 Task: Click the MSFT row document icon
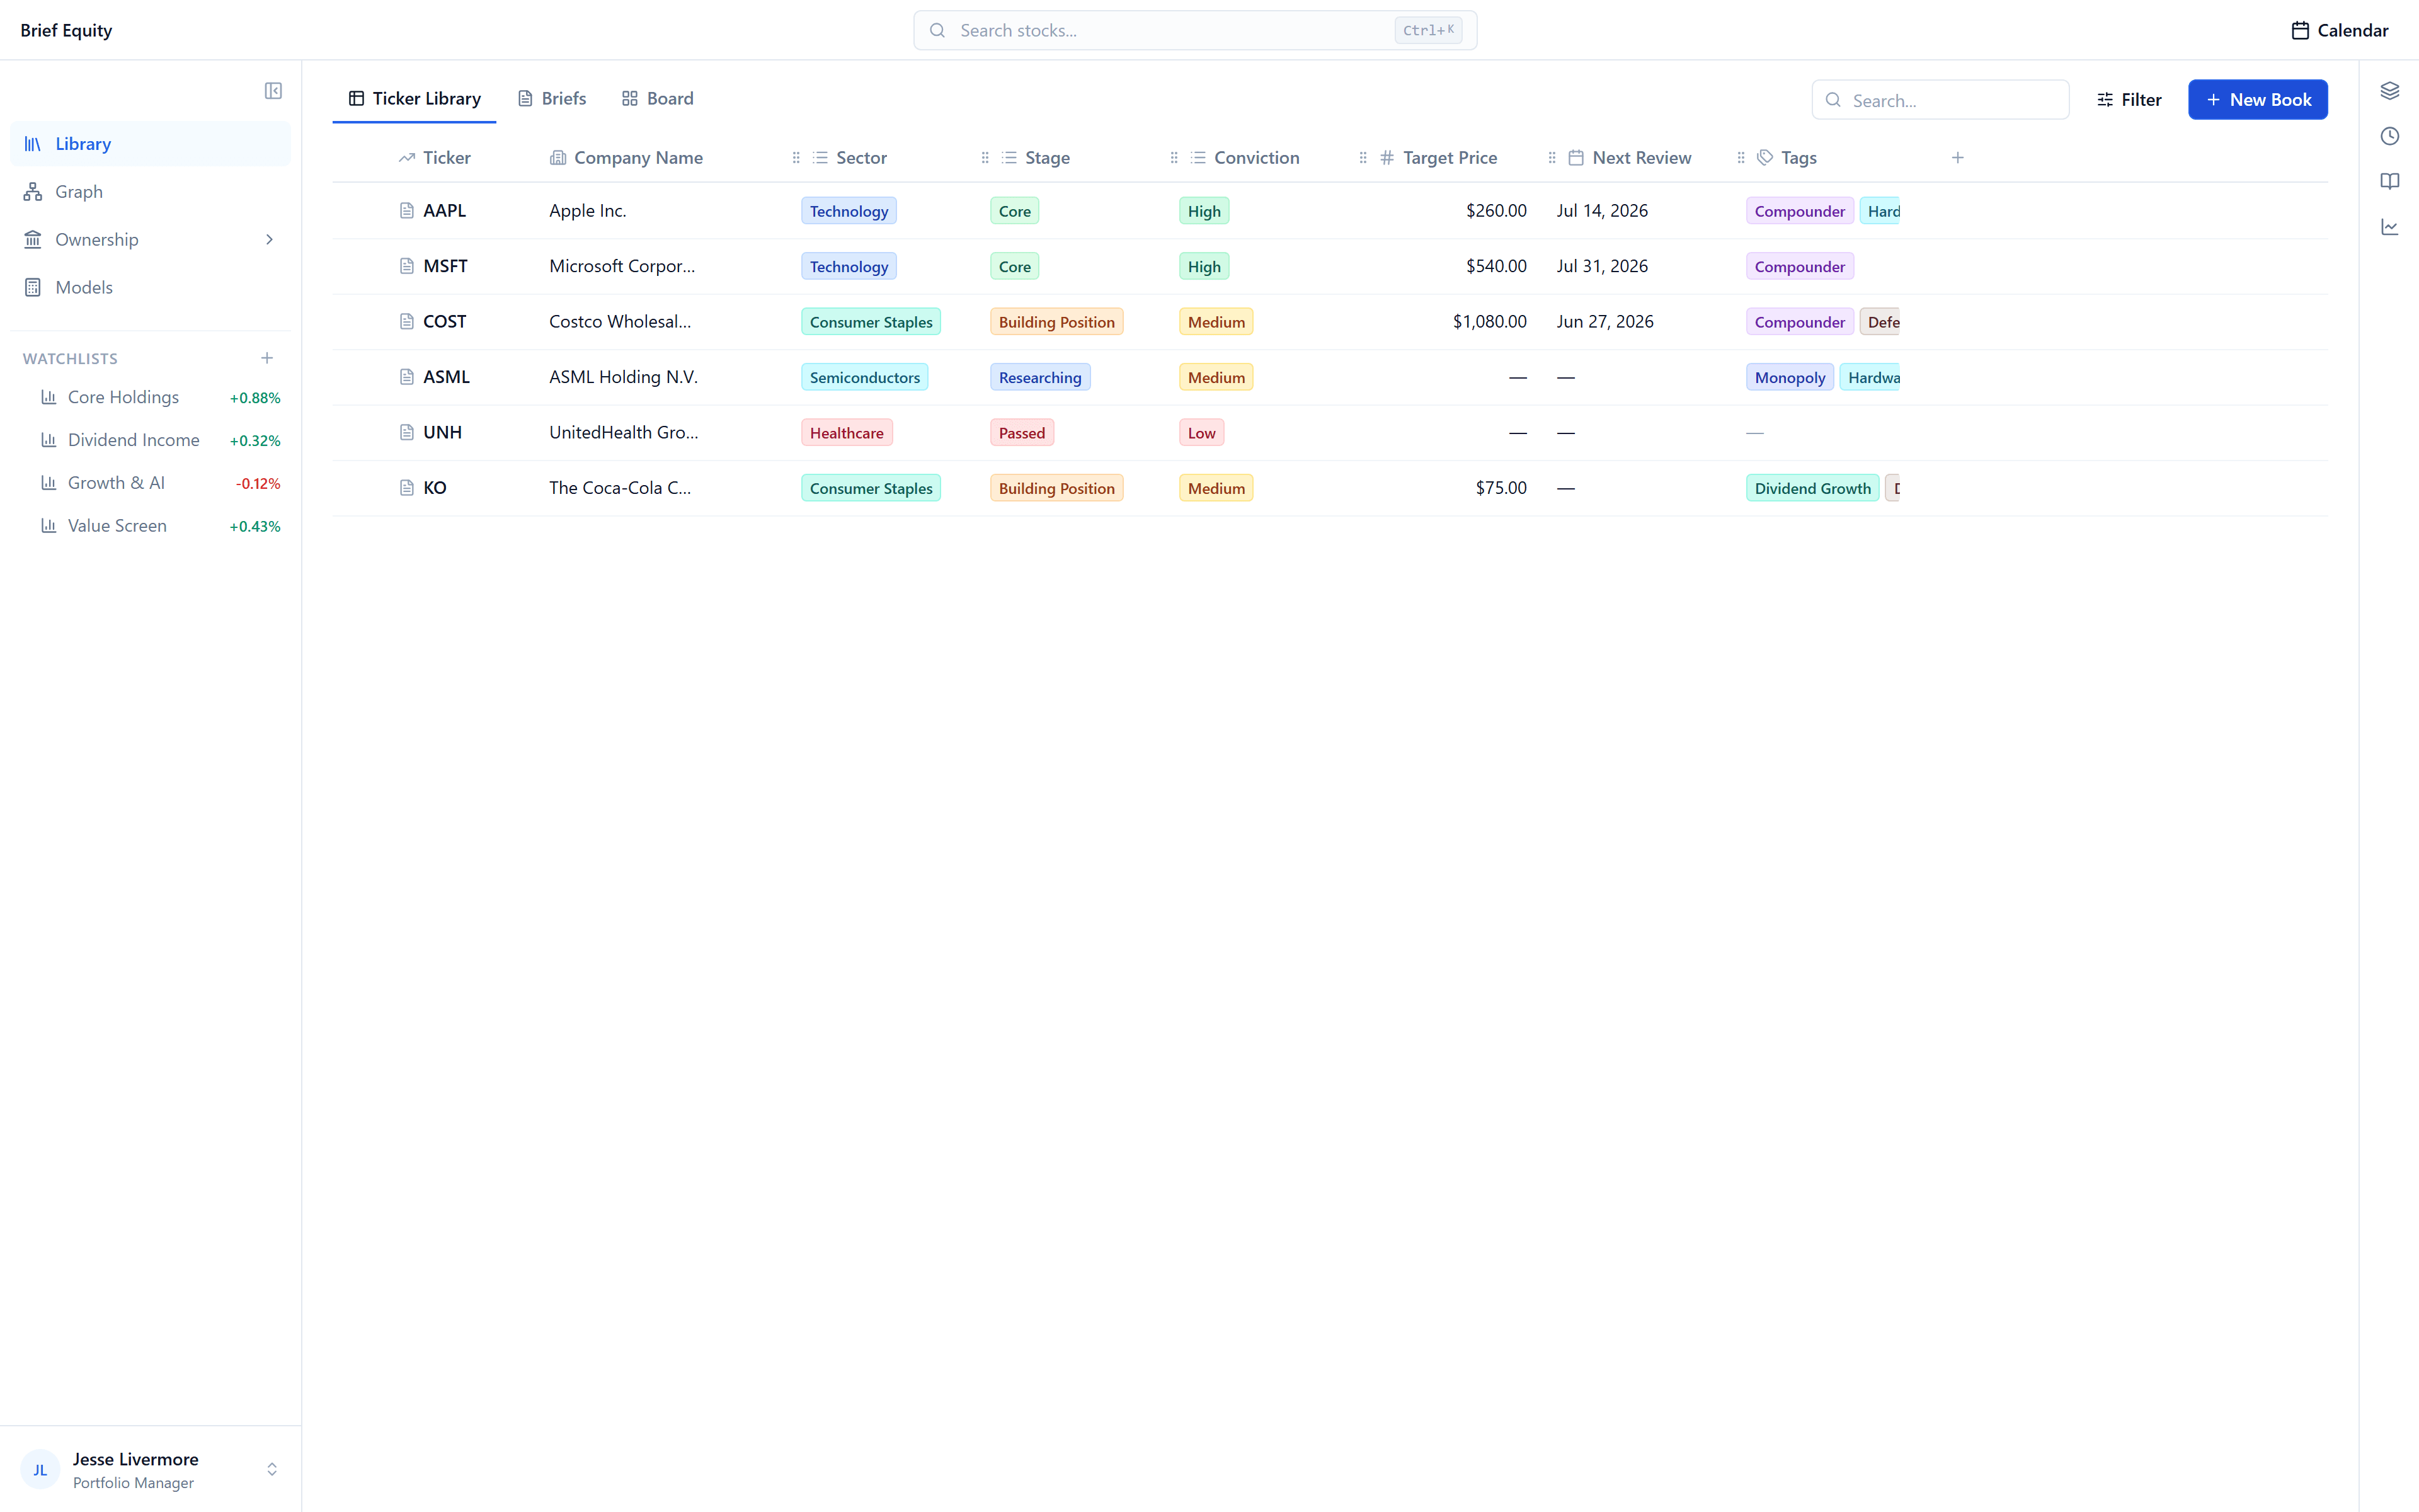click(x=407, y=266)
